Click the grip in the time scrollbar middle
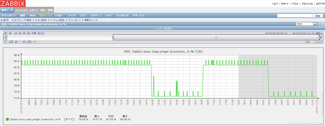 (216, 38)
